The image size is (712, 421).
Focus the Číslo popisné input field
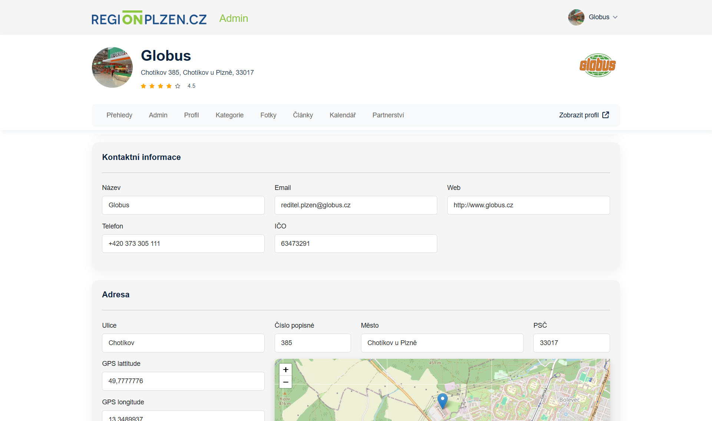point(313,343)
